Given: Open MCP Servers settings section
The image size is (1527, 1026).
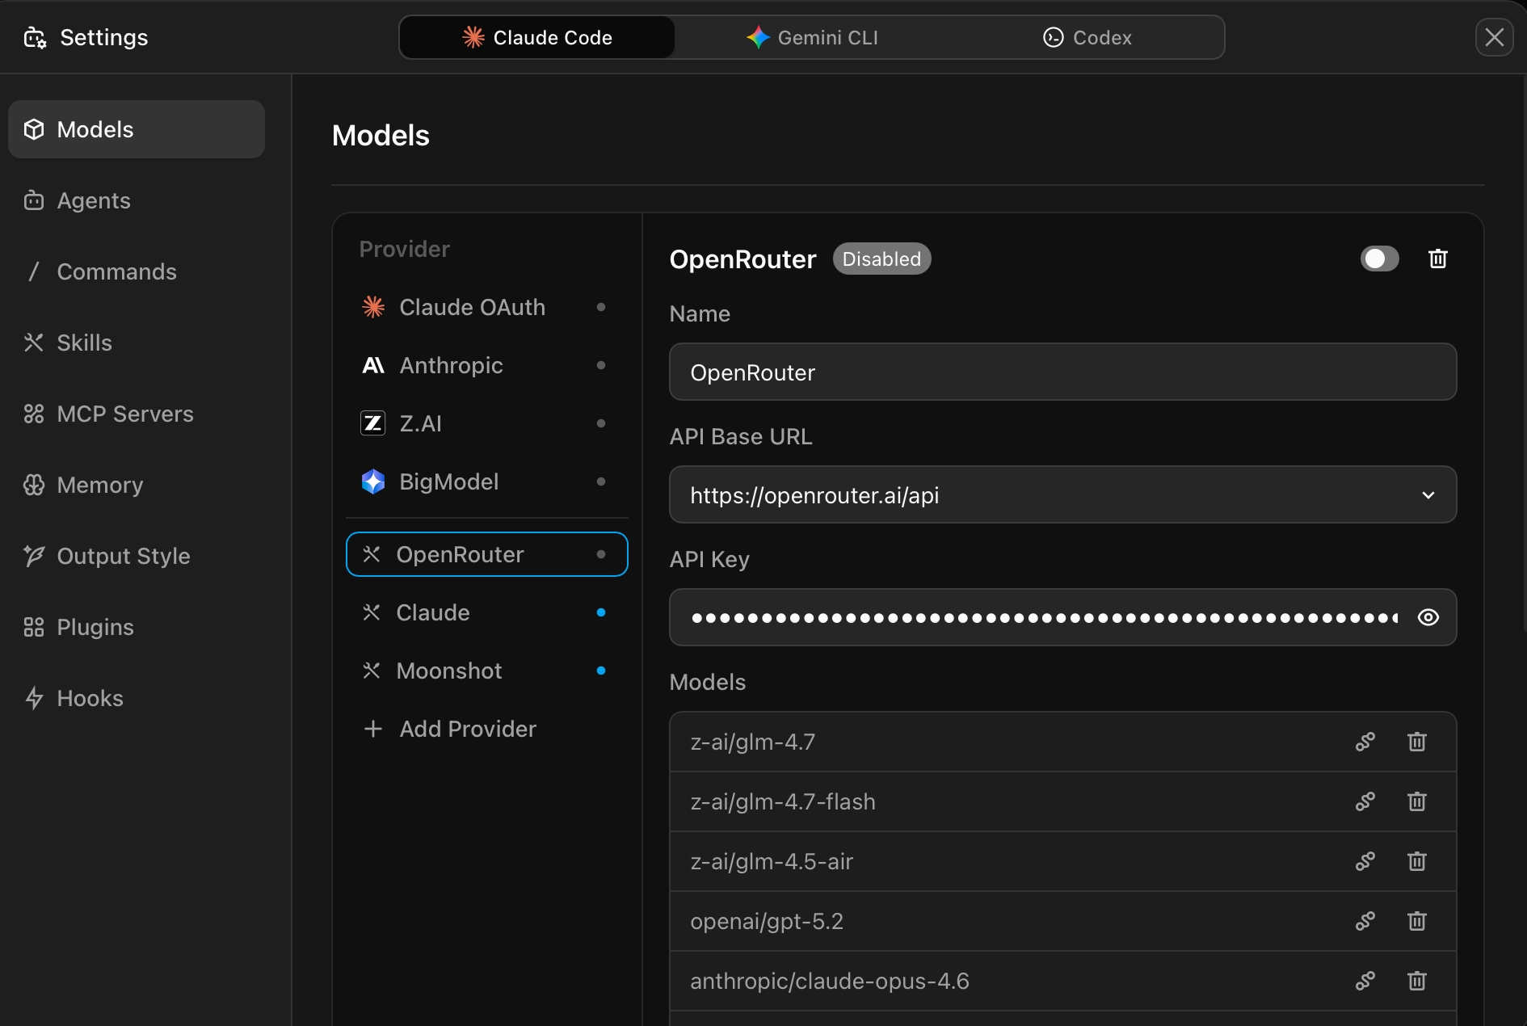Looking at the screenshot, I should (x=124, y=414).
